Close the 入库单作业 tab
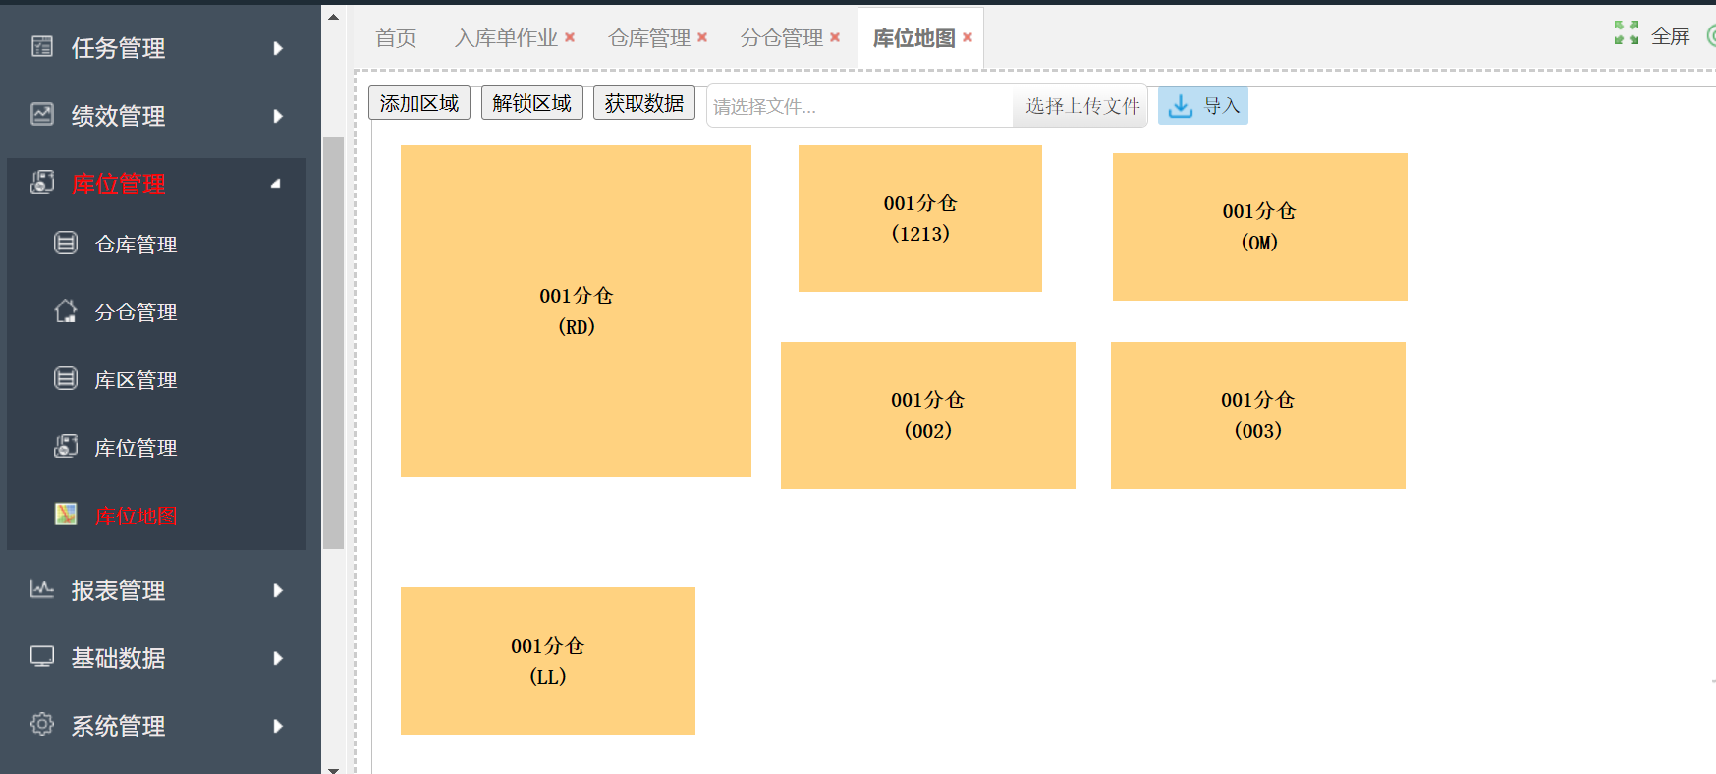 pos(570,37)
